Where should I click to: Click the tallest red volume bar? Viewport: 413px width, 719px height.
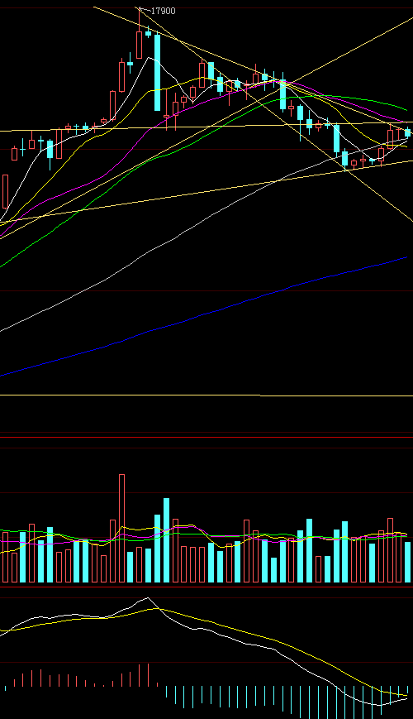click(121, 528)
